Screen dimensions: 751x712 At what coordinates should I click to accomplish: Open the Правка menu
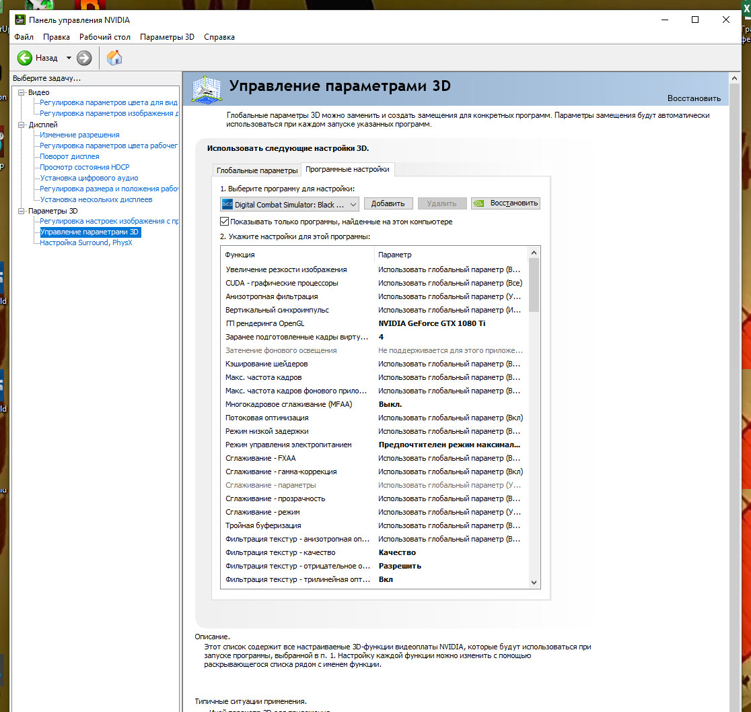[x=57, y=37]
